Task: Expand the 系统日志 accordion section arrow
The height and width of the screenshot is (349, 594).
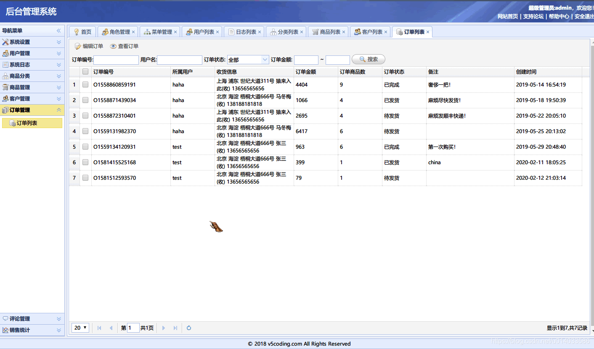Action: (x=59, y=65)
